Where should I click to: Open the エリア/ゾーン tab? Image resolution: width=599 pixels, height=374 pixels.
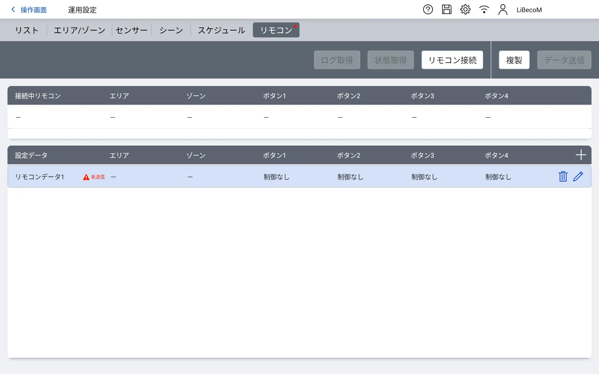coord(80,30)
